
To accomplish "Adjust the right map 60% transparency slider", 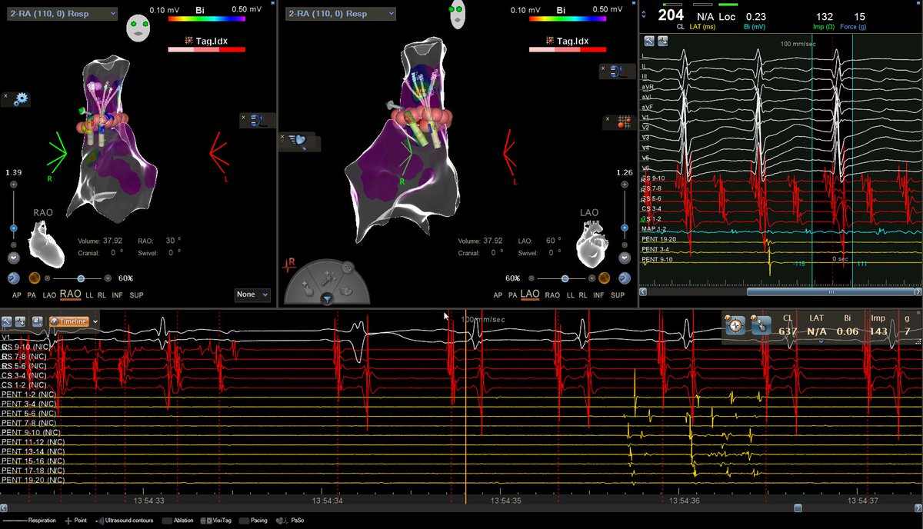I will coord(565,278).
